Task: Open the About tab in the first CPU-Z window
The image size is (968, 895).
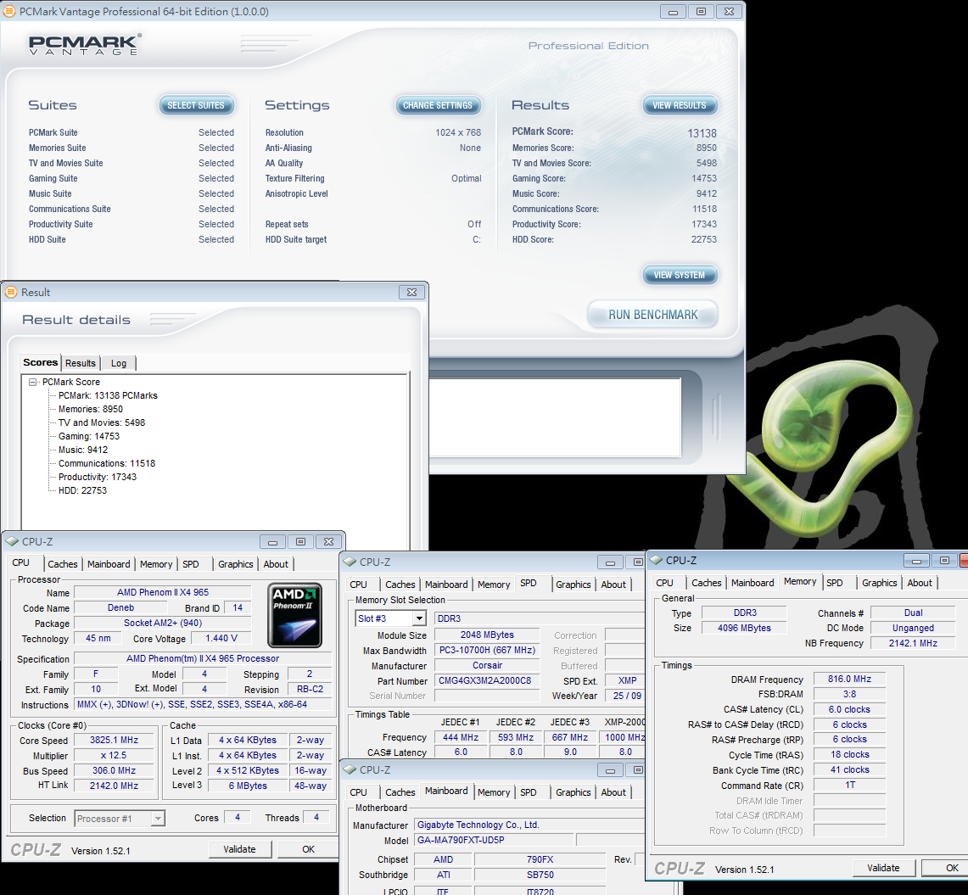Action: [x=276, y=564]
